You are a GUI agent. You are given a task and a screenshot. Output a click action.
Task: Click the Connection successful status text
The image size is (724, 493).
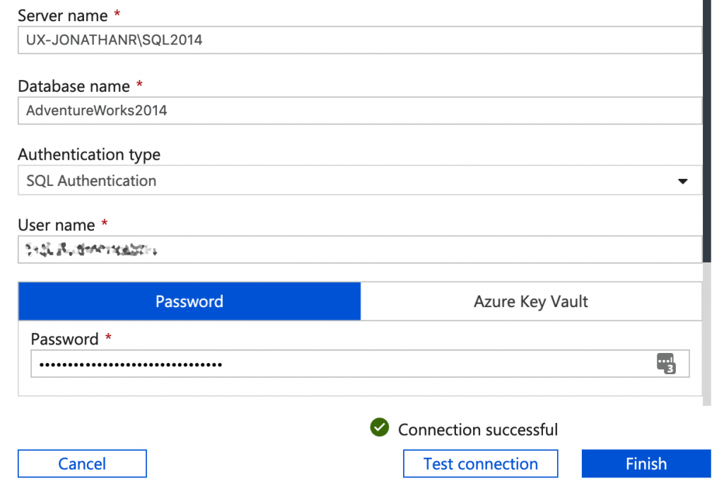(x=478, y=429)
